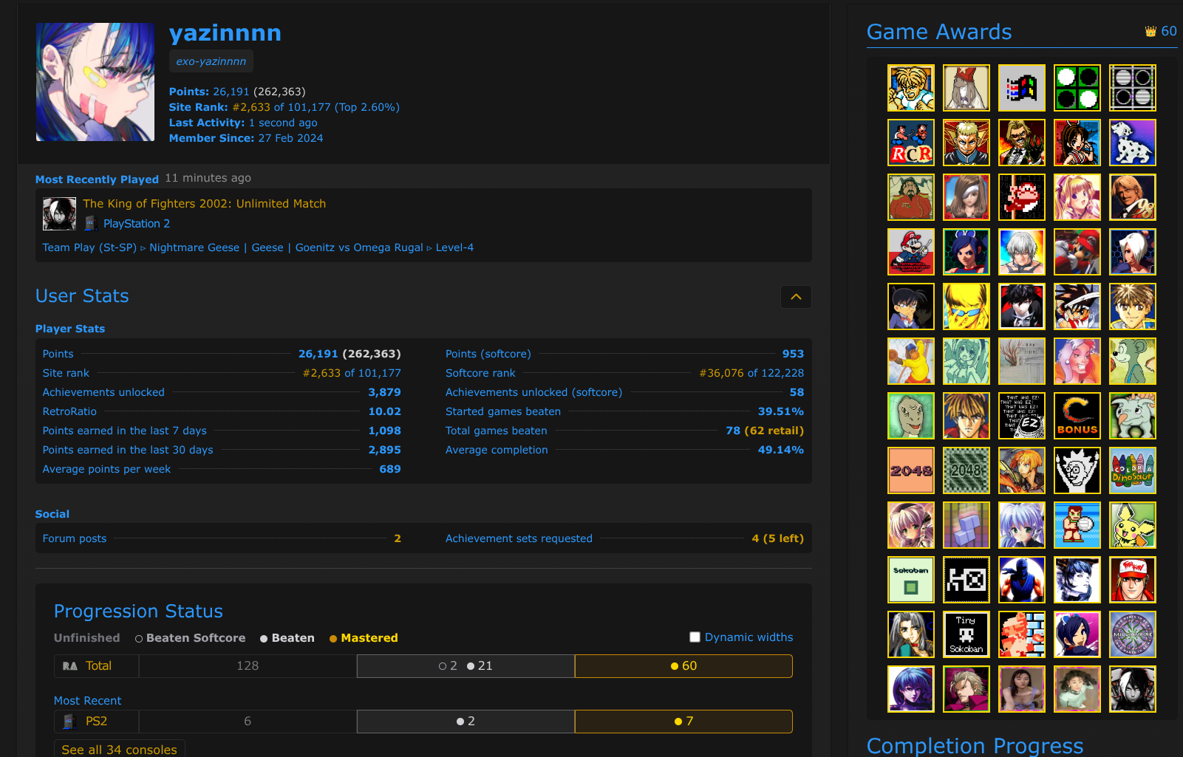Click the exo-yazinnnn motto tag
1183x757 pixels.
point(211,61)
